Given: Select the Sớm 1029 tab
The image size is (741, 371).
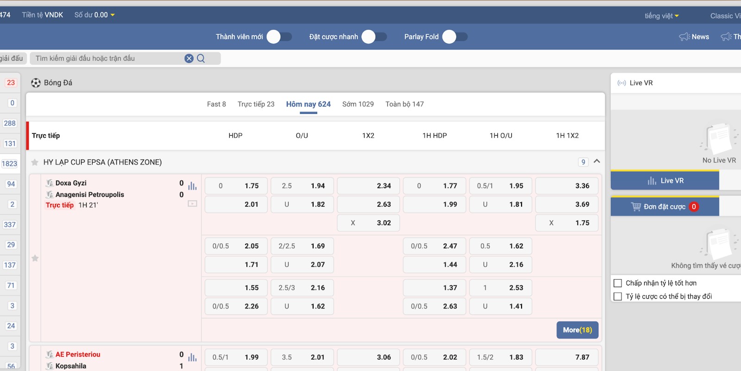Looking at the screenshot, I should click(x=358, y=104).
